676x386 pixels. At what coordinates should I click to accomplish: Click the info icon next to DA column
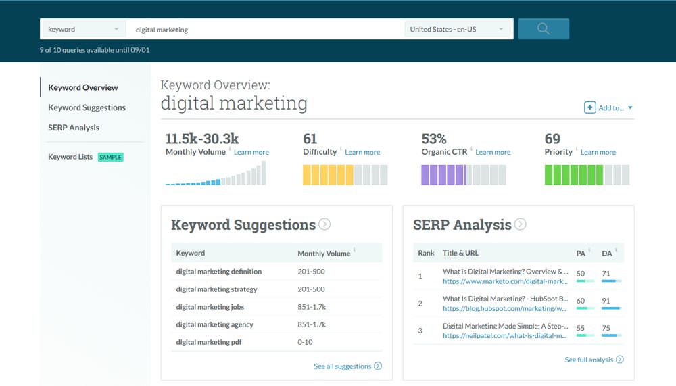tap(616, 250)
